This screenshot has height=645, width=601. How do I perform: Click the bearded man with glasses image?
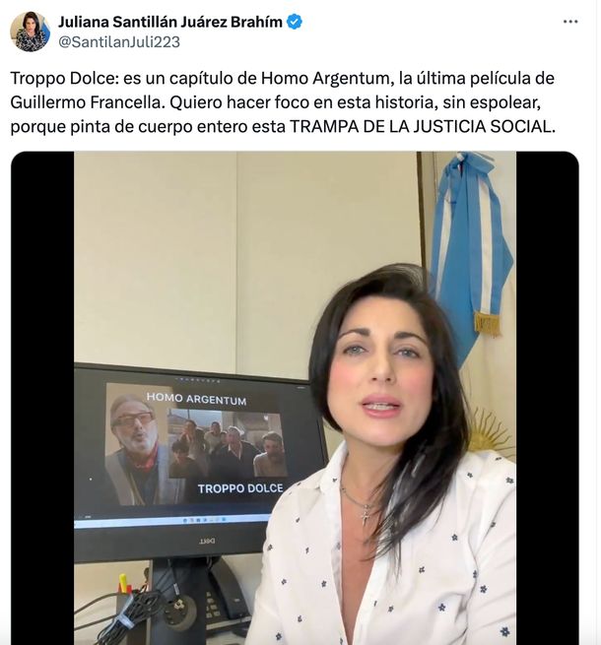(136, 444)
